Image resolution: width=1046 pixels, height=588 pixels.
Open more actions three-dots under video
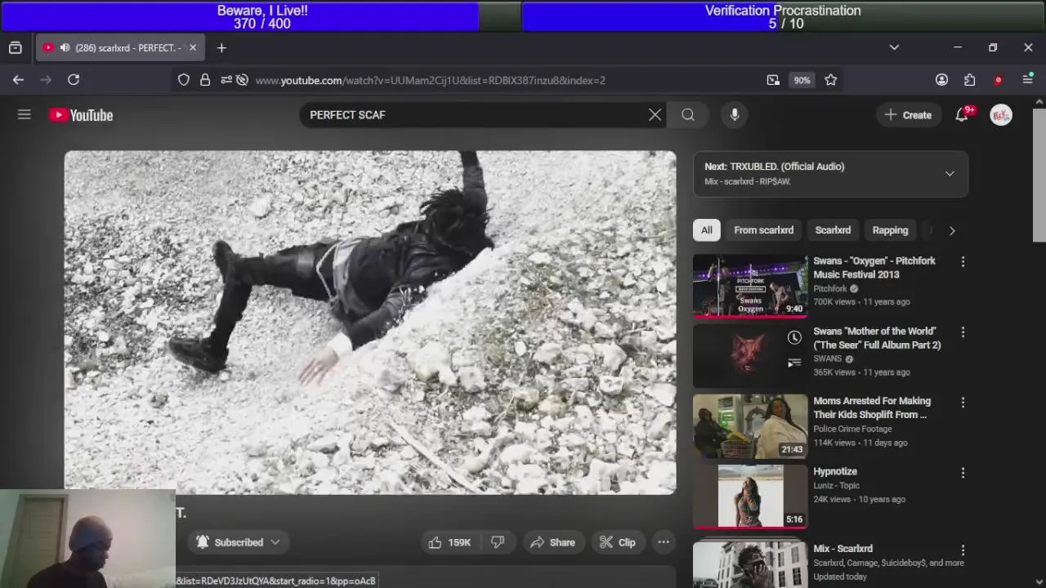pyautogui.click(x=664, y=542)
